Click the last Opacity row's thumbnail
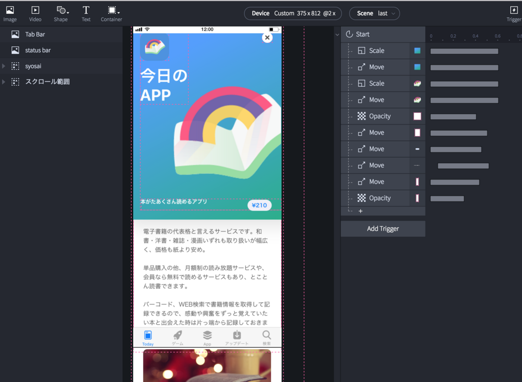522x382 pixels. pyautogui.click(x=417, y=198)
